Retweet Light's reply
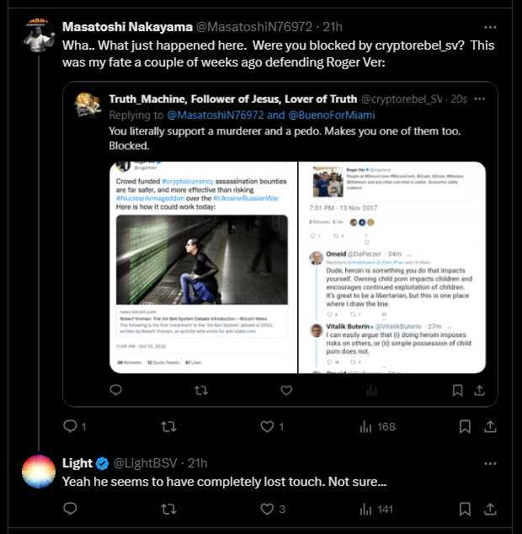522x534 pixels. (x=168, y=509)
